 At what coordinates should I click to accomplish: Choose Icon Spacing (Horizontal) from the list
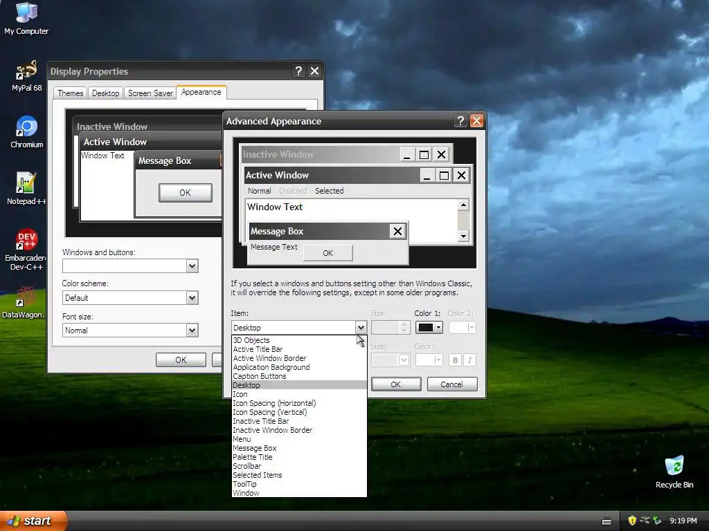coord(299,403)
